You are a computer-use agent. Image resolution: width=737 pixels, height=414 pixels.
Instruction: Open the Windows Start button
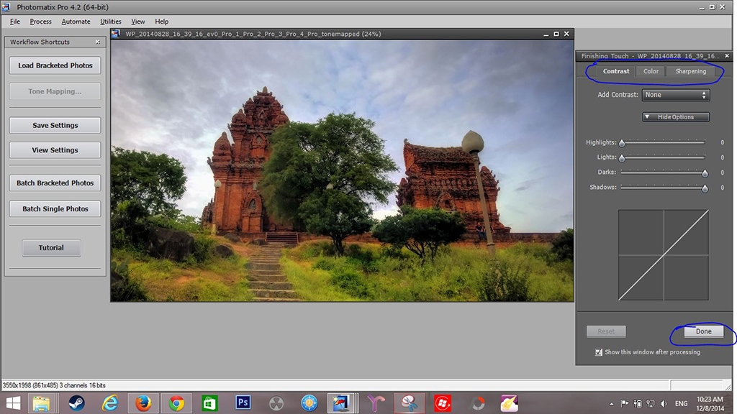click(x=13, y=403)
